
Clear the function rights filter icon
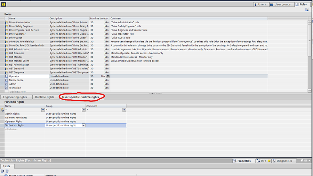pos(2,110)
